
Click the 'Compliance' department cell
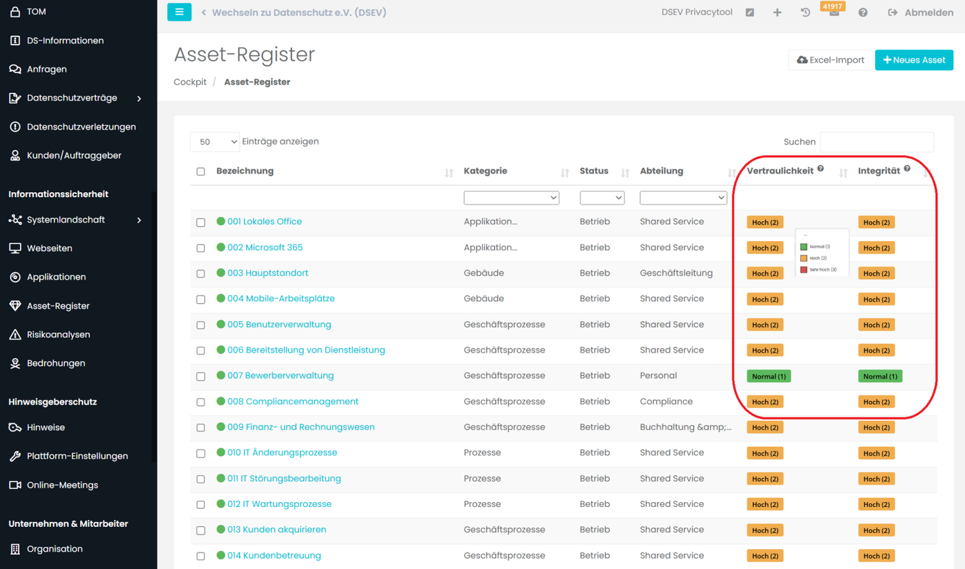pyautogui.click(x=666, y=402)
